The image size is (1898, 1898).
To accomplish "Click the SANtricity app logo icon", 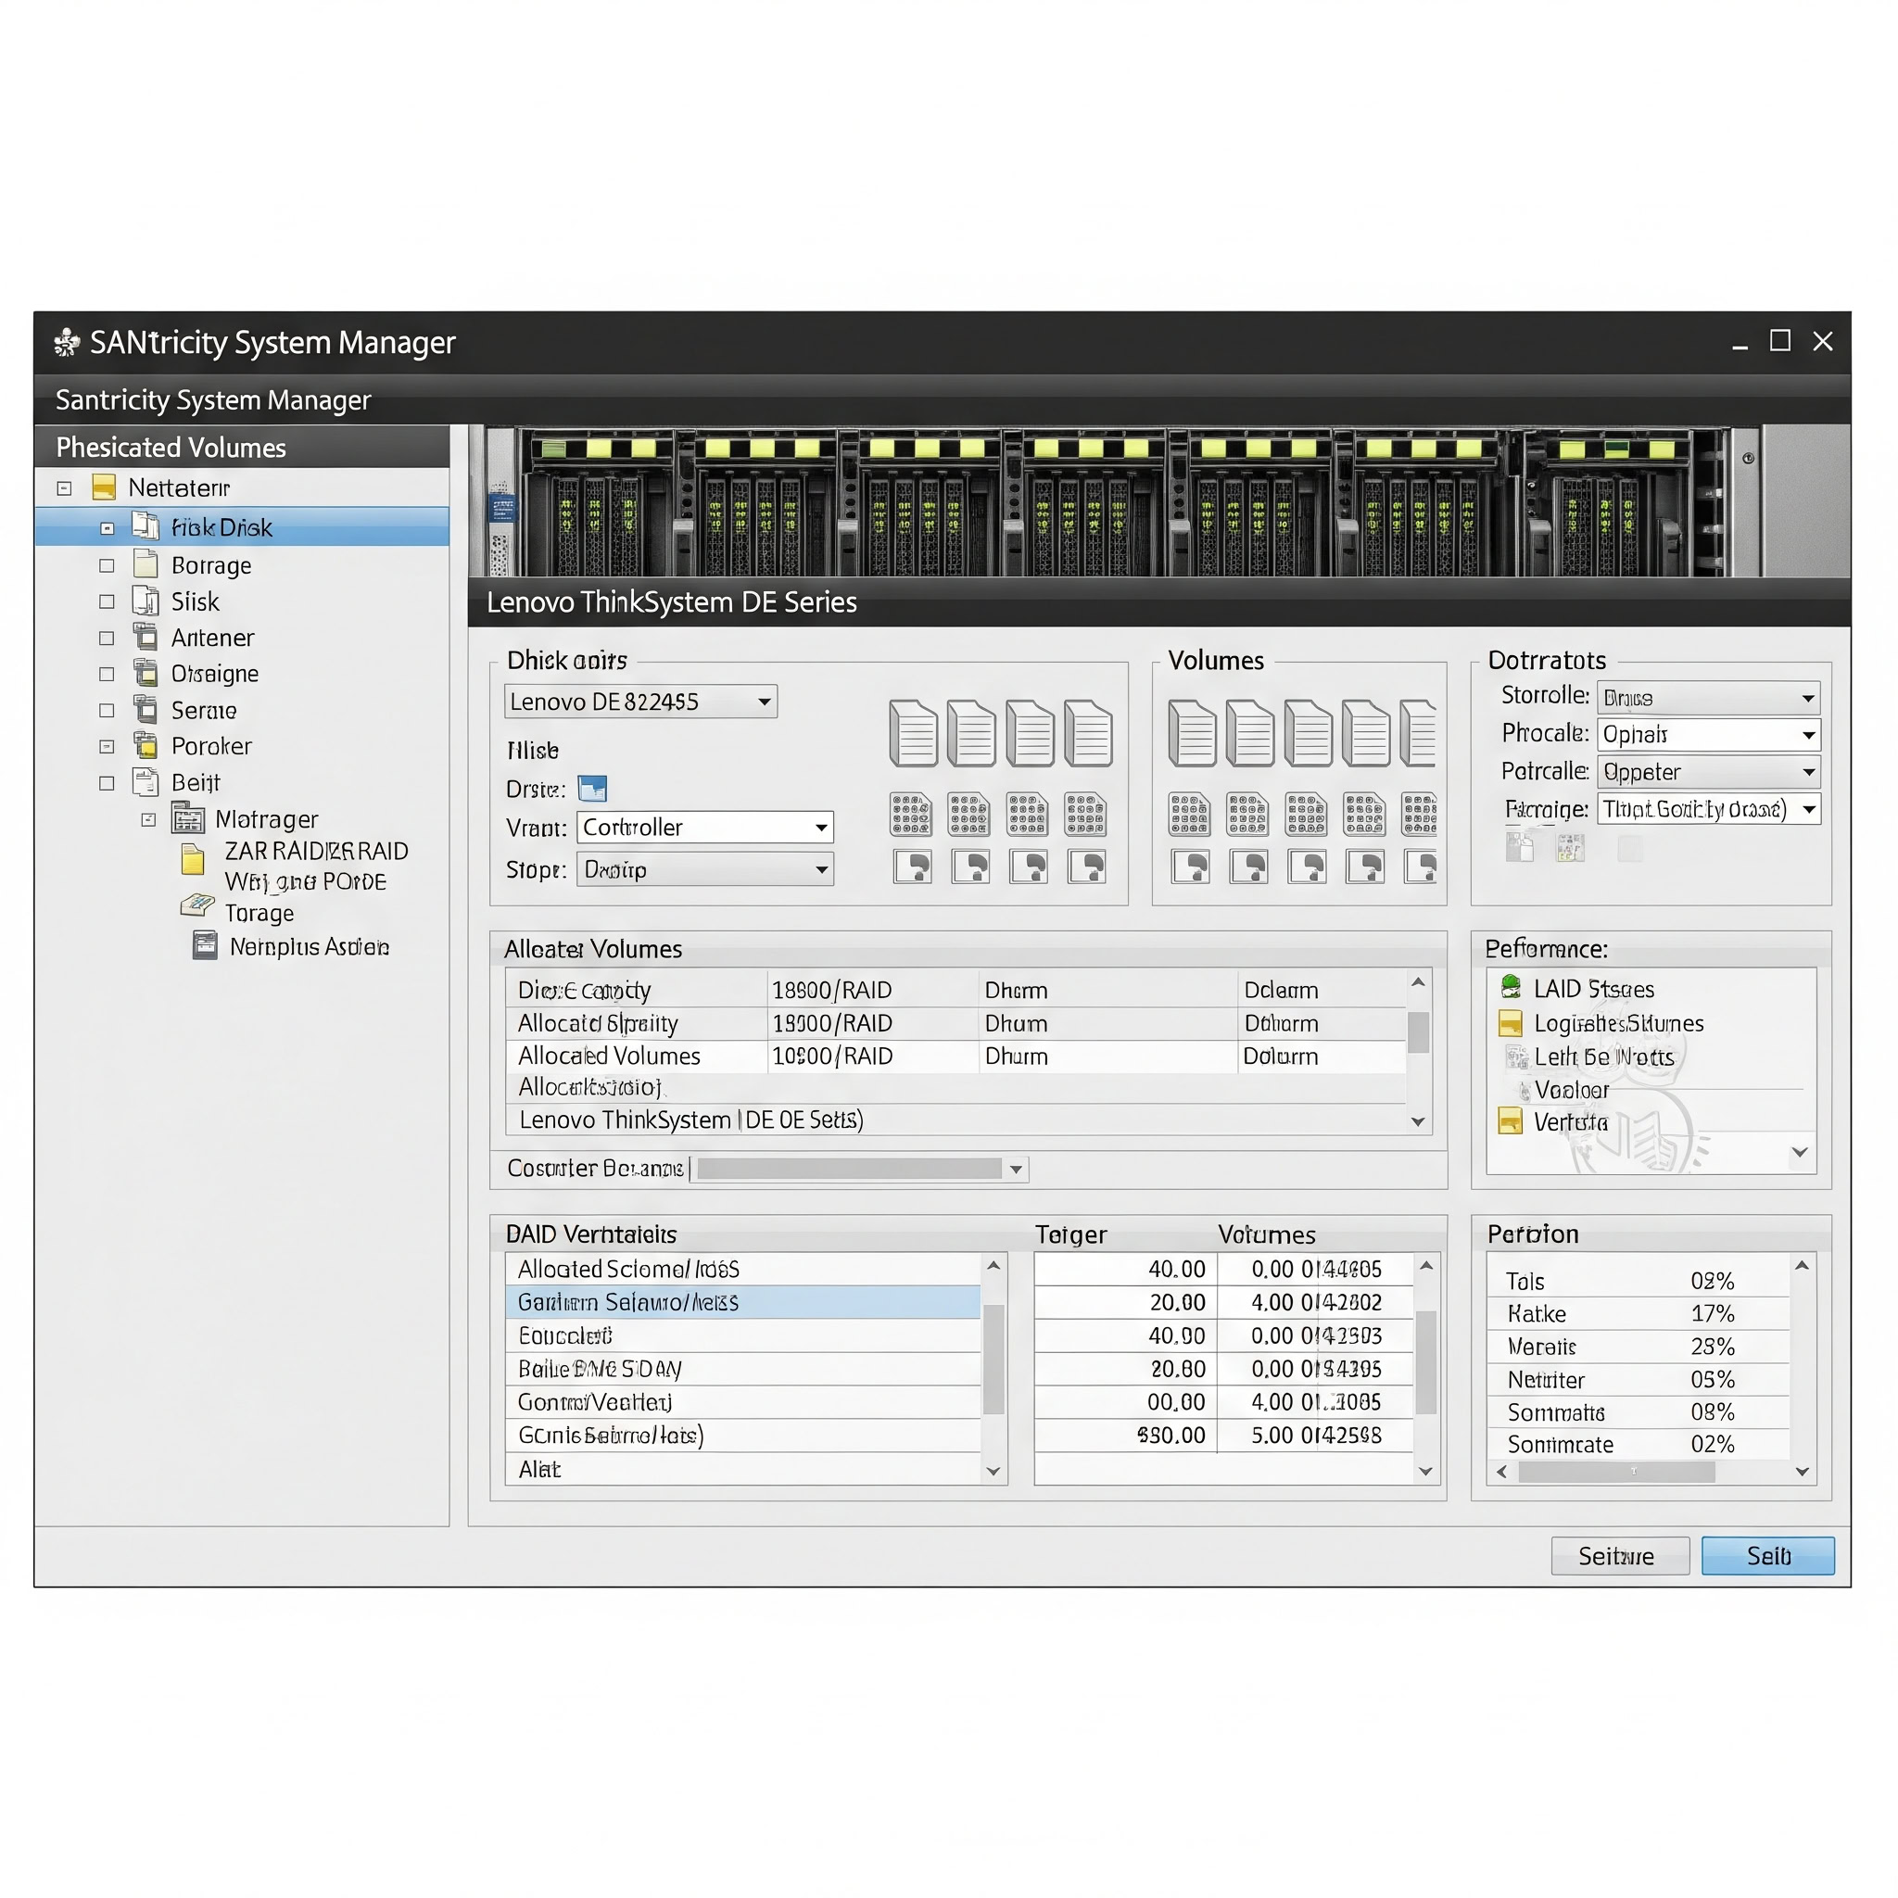I will pos(67,342).
